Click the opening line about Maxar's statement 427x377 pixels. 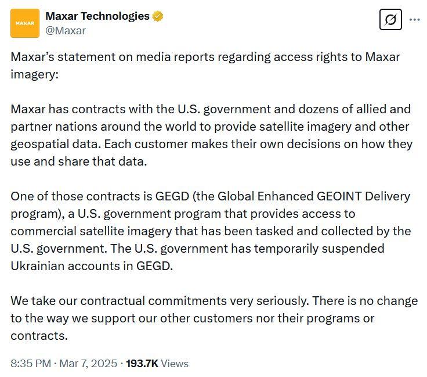click(205, 66)
